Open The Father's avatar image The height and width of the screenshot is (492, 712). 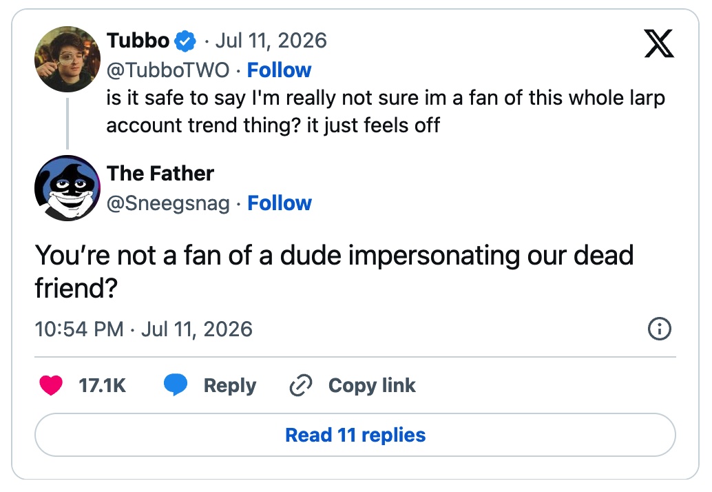[67, 188]
